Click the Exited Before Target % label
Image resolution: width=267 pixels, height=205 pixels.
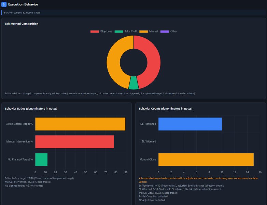click(x=19, y=124)
